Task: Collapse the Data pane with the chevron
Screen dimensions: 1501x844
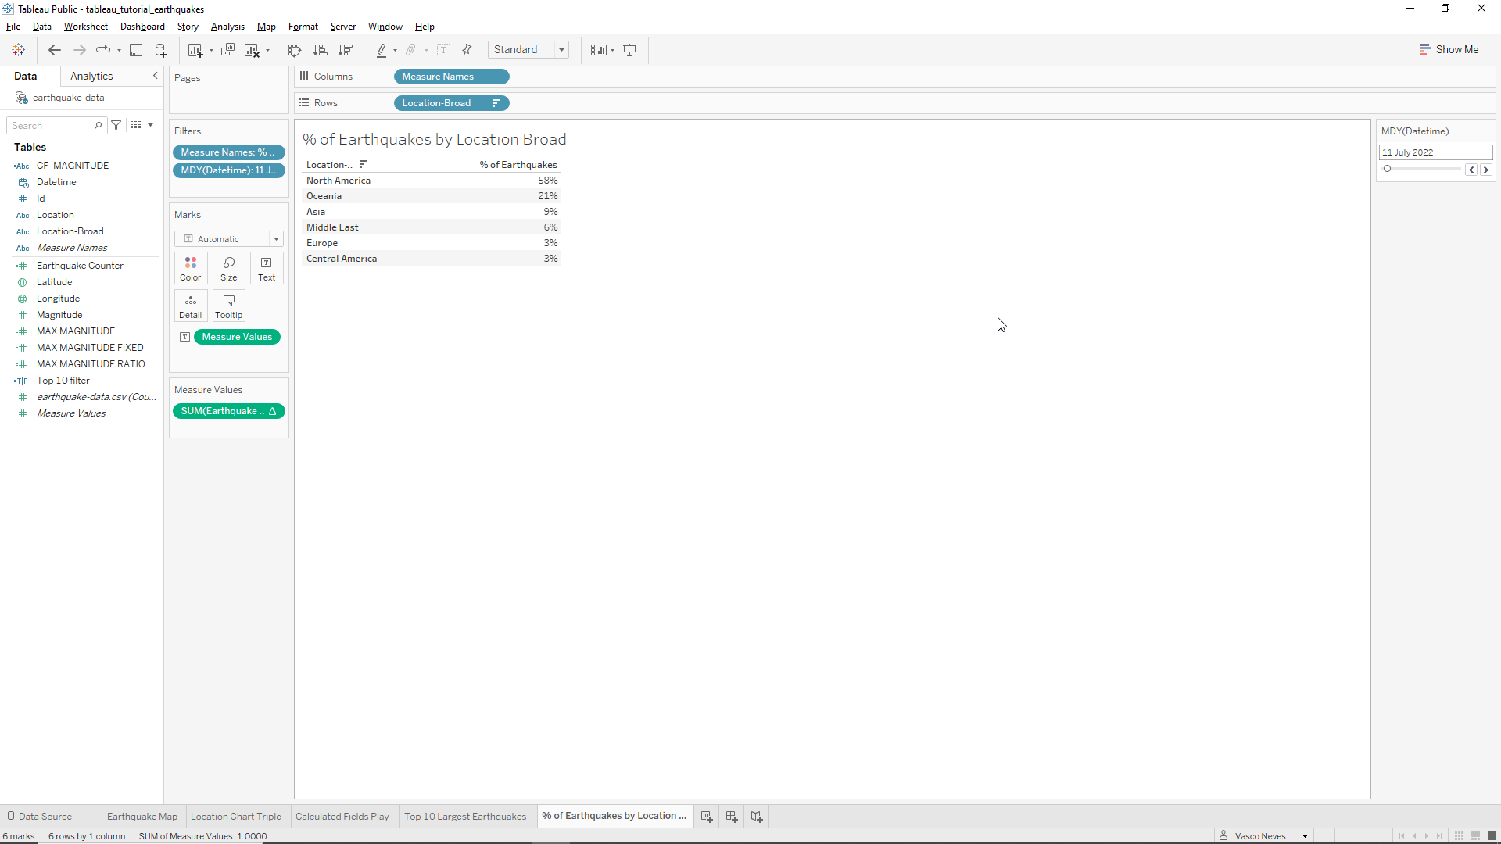Action: click(155, 76)
